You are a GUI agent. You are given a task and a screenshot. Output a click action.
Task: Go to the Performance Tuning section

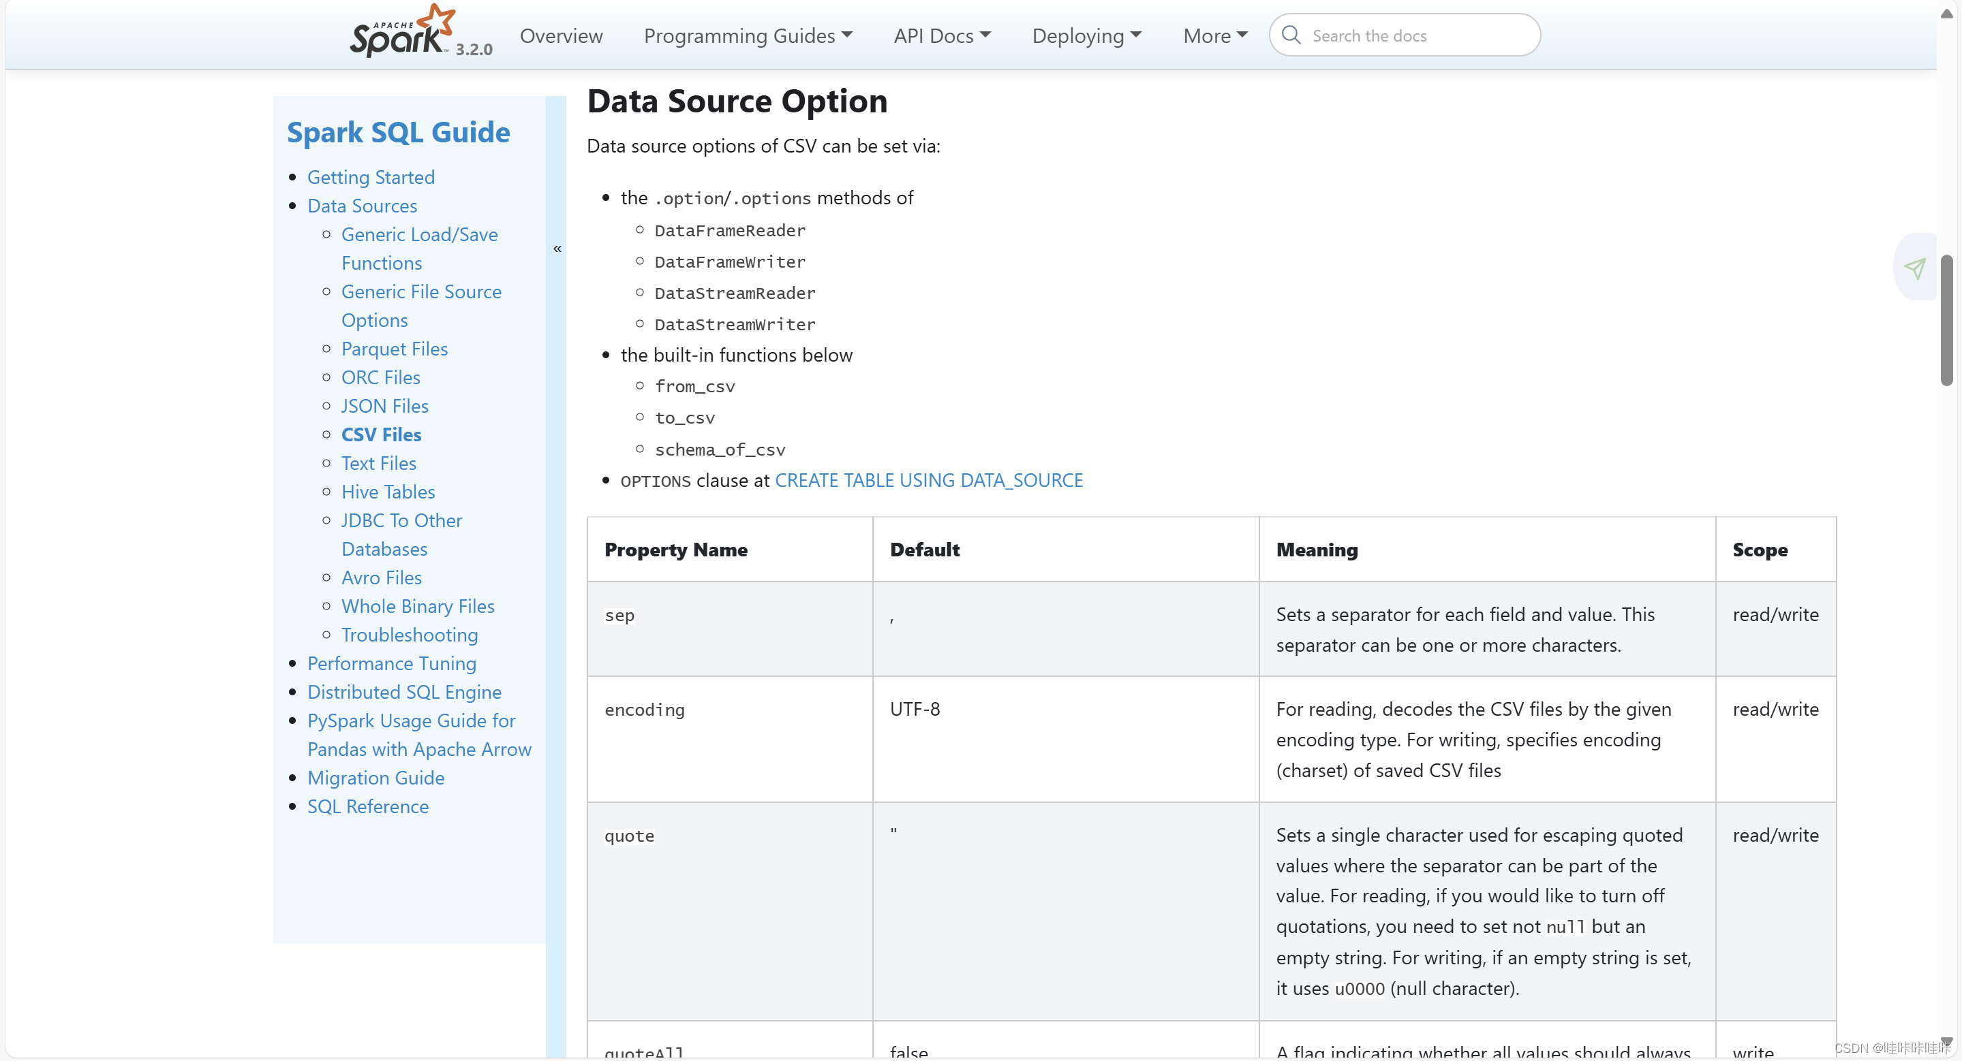tap(391, 663)
